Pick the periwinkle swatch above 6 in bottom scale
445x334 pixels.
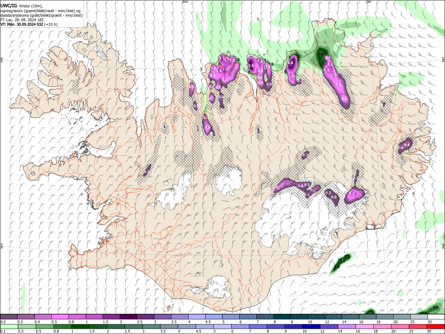coord(240,326)
